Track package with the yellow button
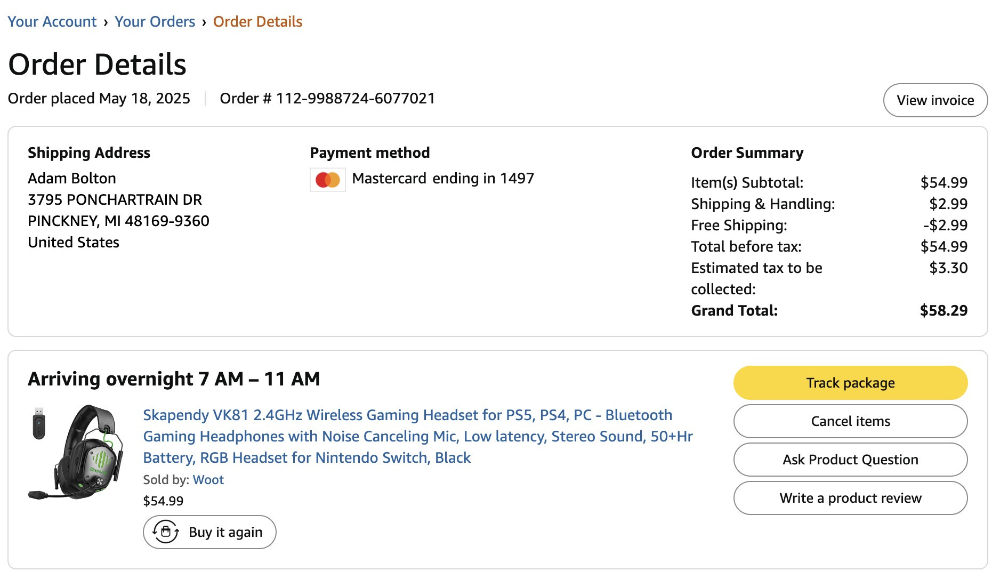Image resolution: width=1000 pixels, height=579 pixels. pos(850,383)
